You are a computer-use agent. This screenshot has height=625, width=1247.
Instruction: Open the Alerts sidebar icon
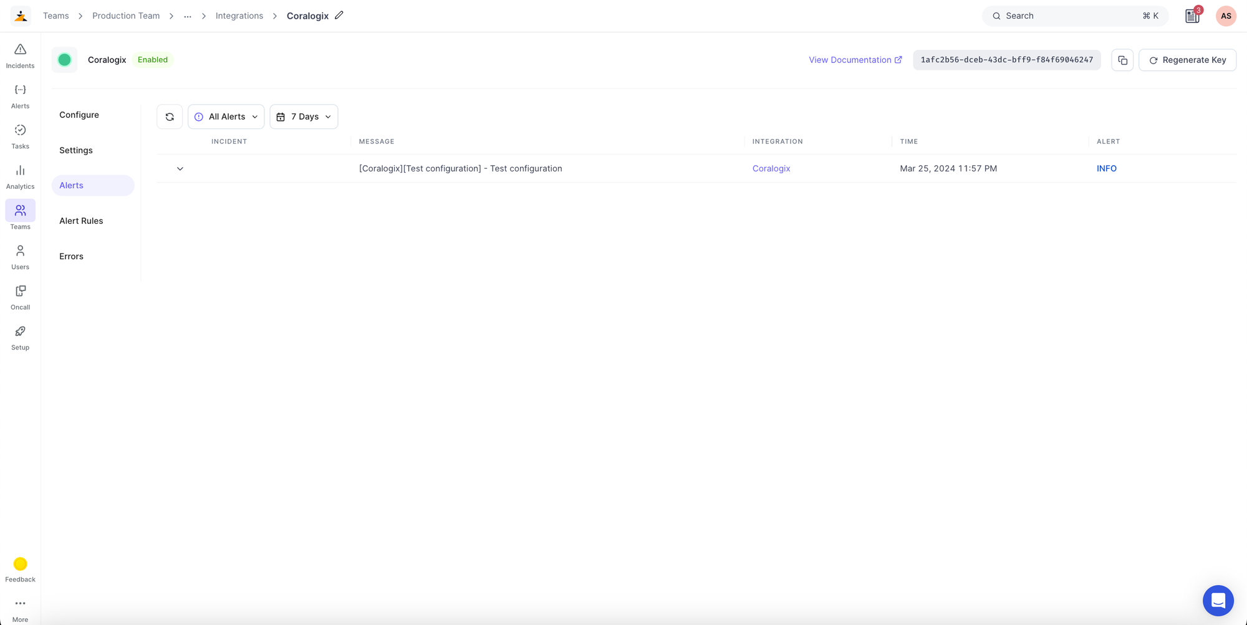[x=20, y=96]
